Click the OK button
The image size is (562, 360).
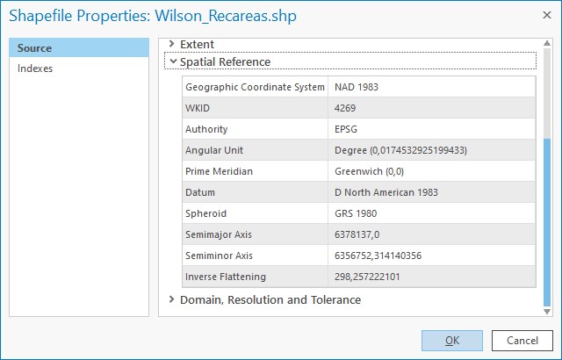[x=451, y=341]
